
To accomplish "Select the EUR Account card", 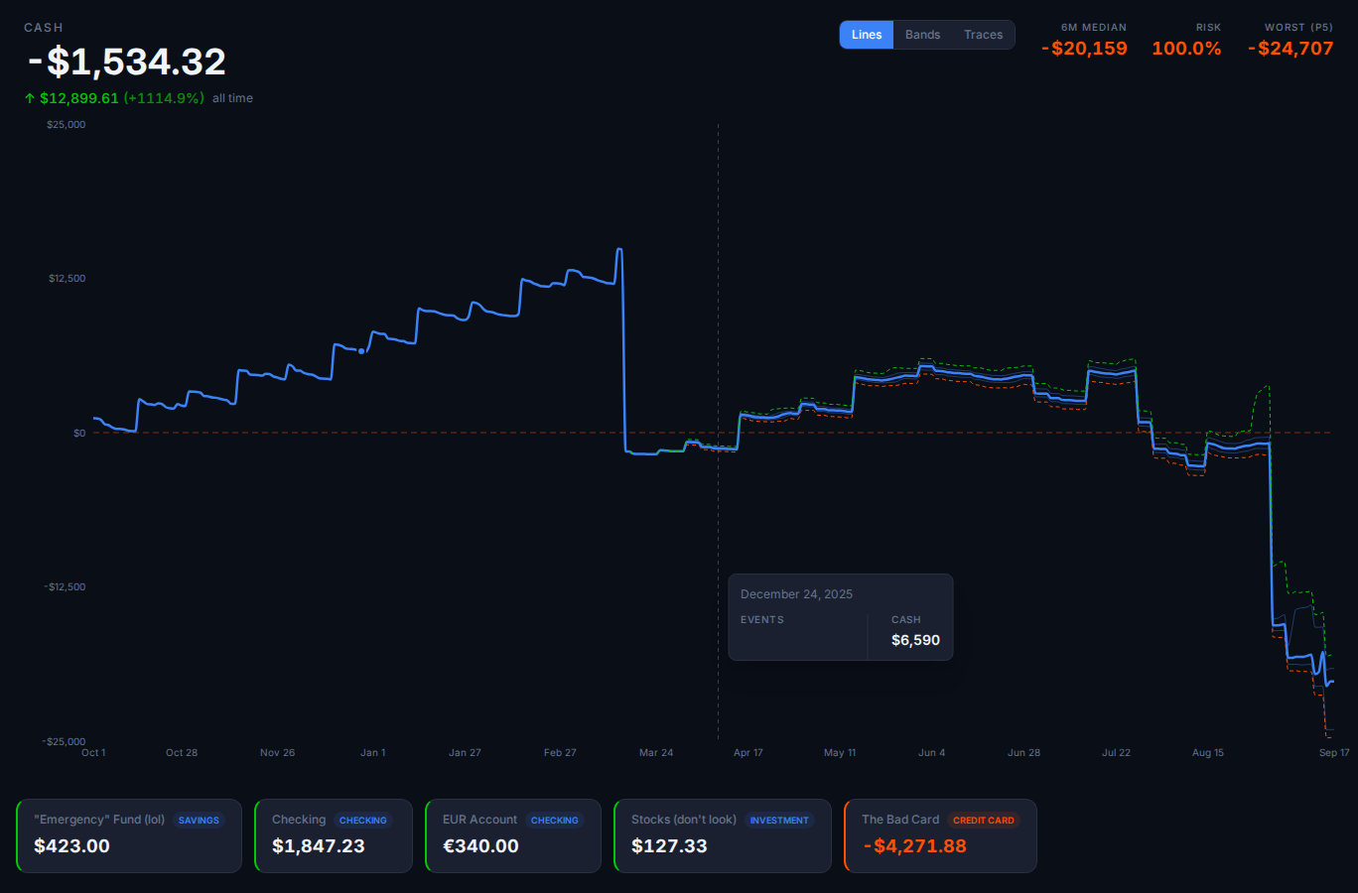I will [x=512, y=835].
